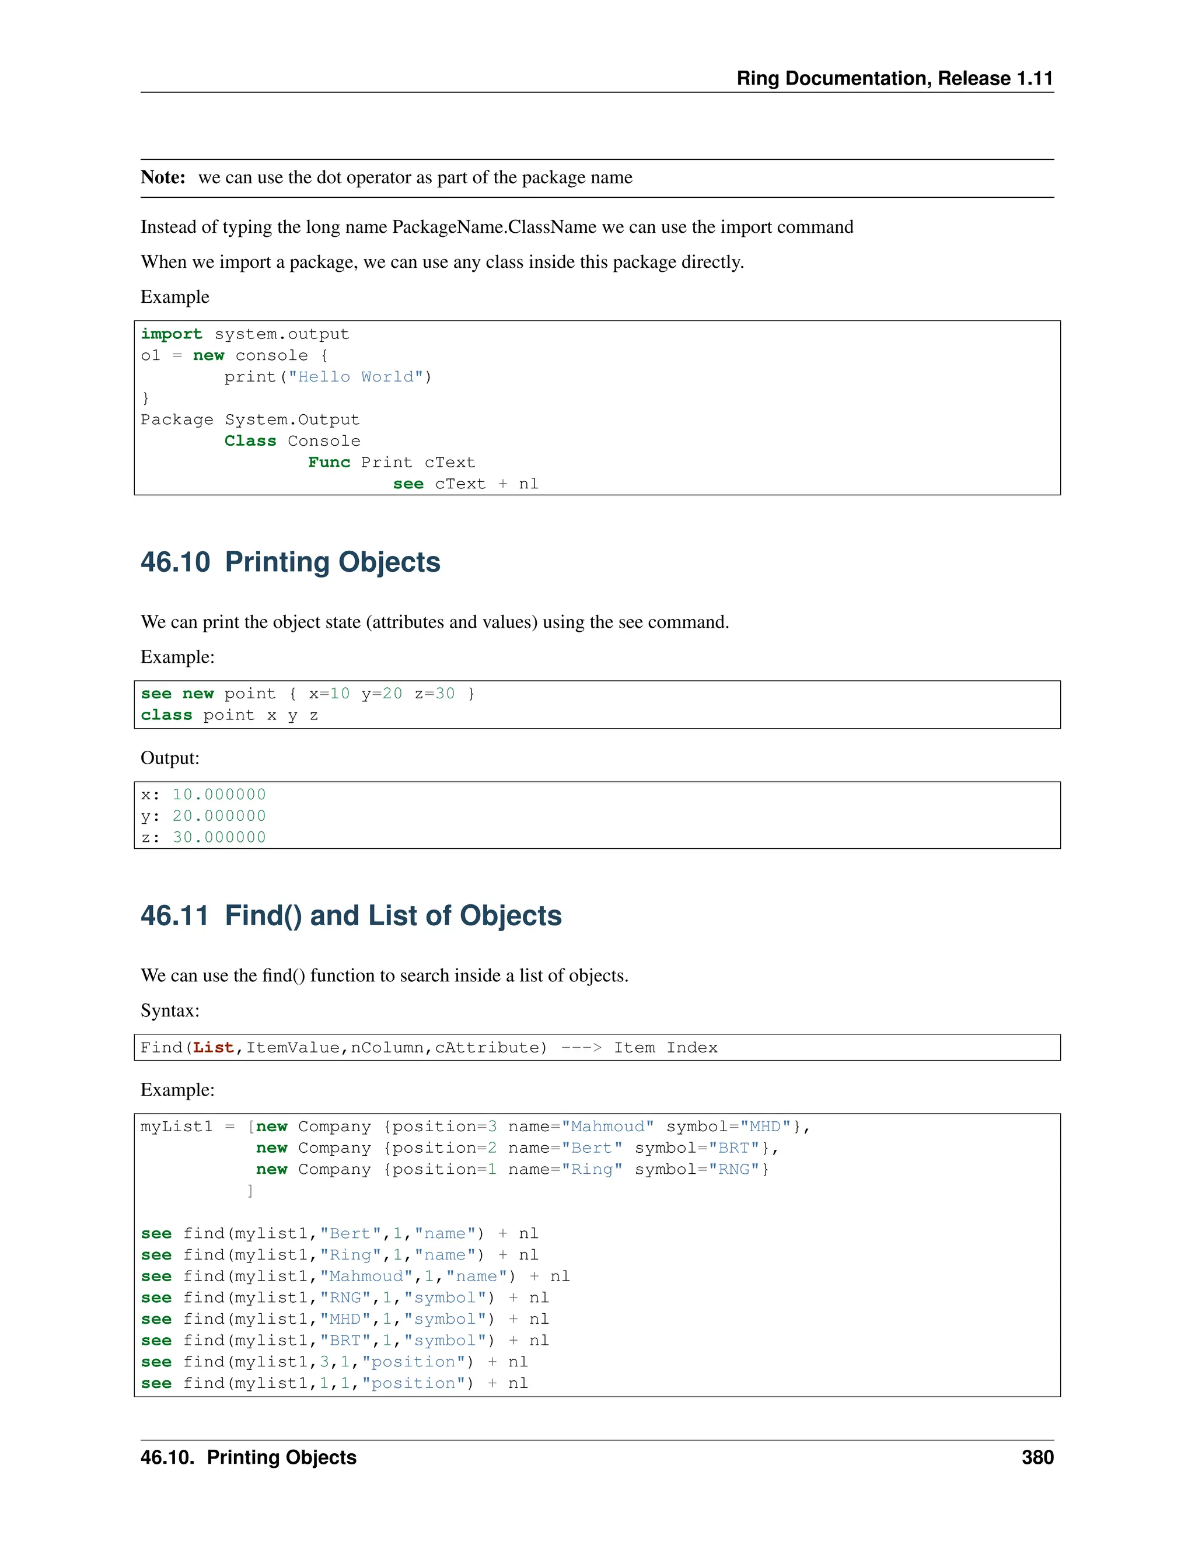Click the 'Func Print cText' code line
Viewport: 1195px width, 1546px height.
tap(391, 462)
